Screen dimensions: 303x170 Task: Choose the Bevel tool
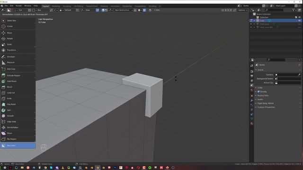coord(18,87)
